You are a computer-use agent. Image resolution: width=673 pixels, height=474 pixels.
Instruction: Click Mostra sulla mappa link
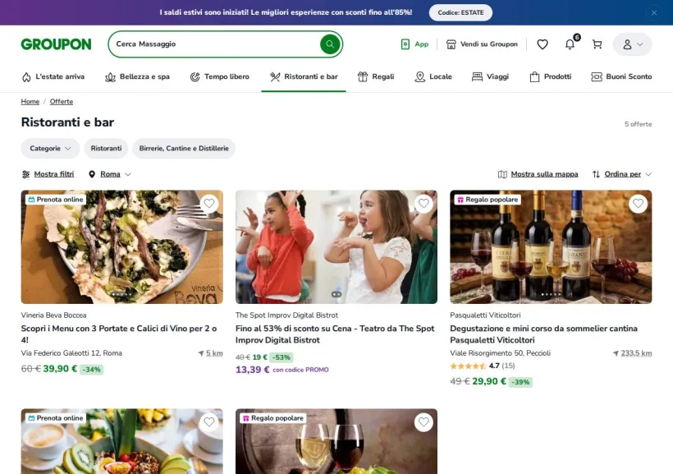click(544, 174)
